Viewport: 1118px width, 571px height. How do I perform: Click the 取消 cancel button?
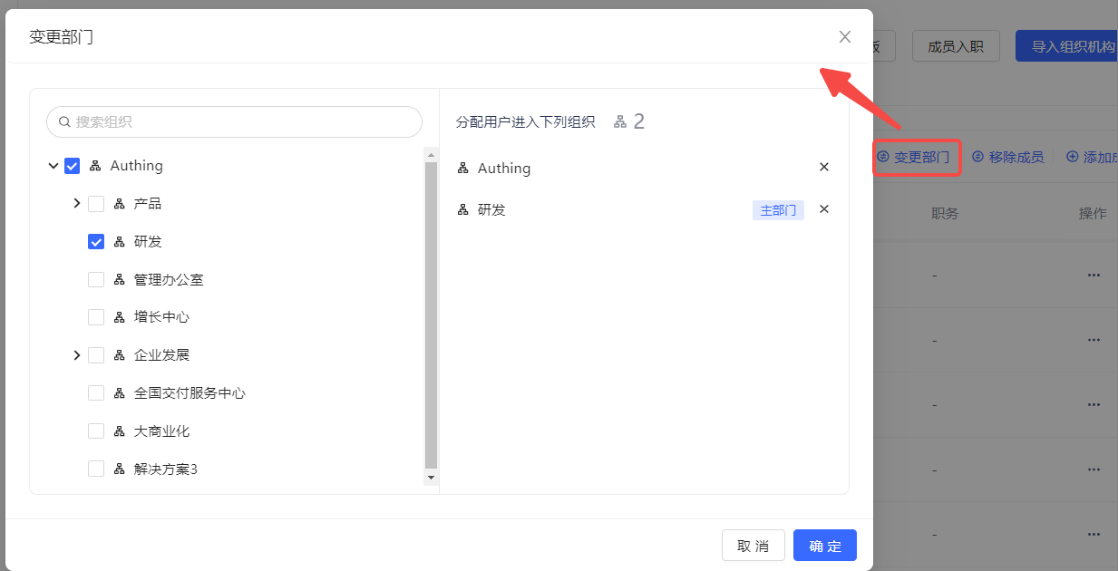click(753, 546)
